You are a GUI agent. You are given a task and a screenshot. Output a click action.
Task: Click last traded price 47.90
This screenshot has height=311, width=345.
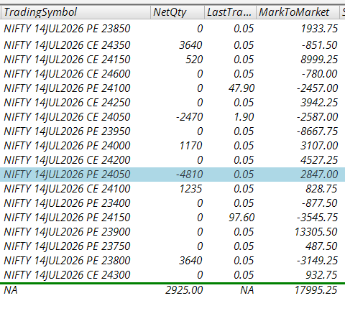click(241, 88)
